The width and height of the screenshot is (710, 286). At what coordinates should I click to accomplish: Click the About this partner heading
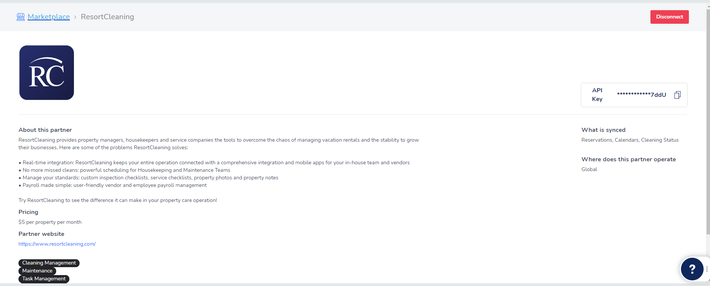(45, 130)
